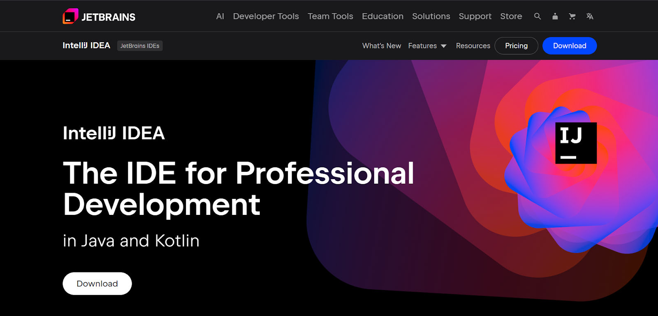Go to the Store link

point(511,16)
